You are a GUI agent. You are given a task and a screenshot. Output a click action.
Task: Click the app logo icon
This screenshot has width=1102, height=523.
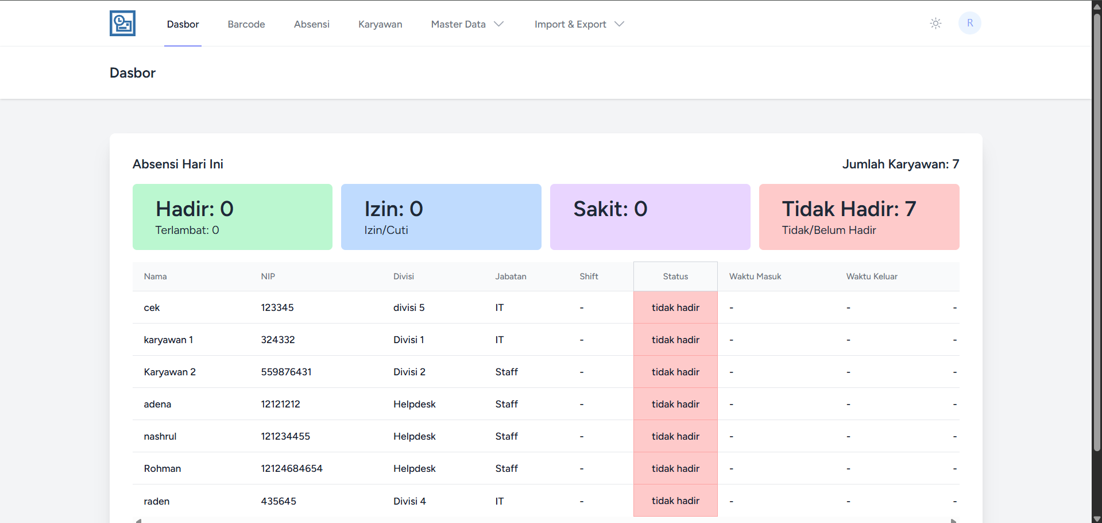point(122,24)
